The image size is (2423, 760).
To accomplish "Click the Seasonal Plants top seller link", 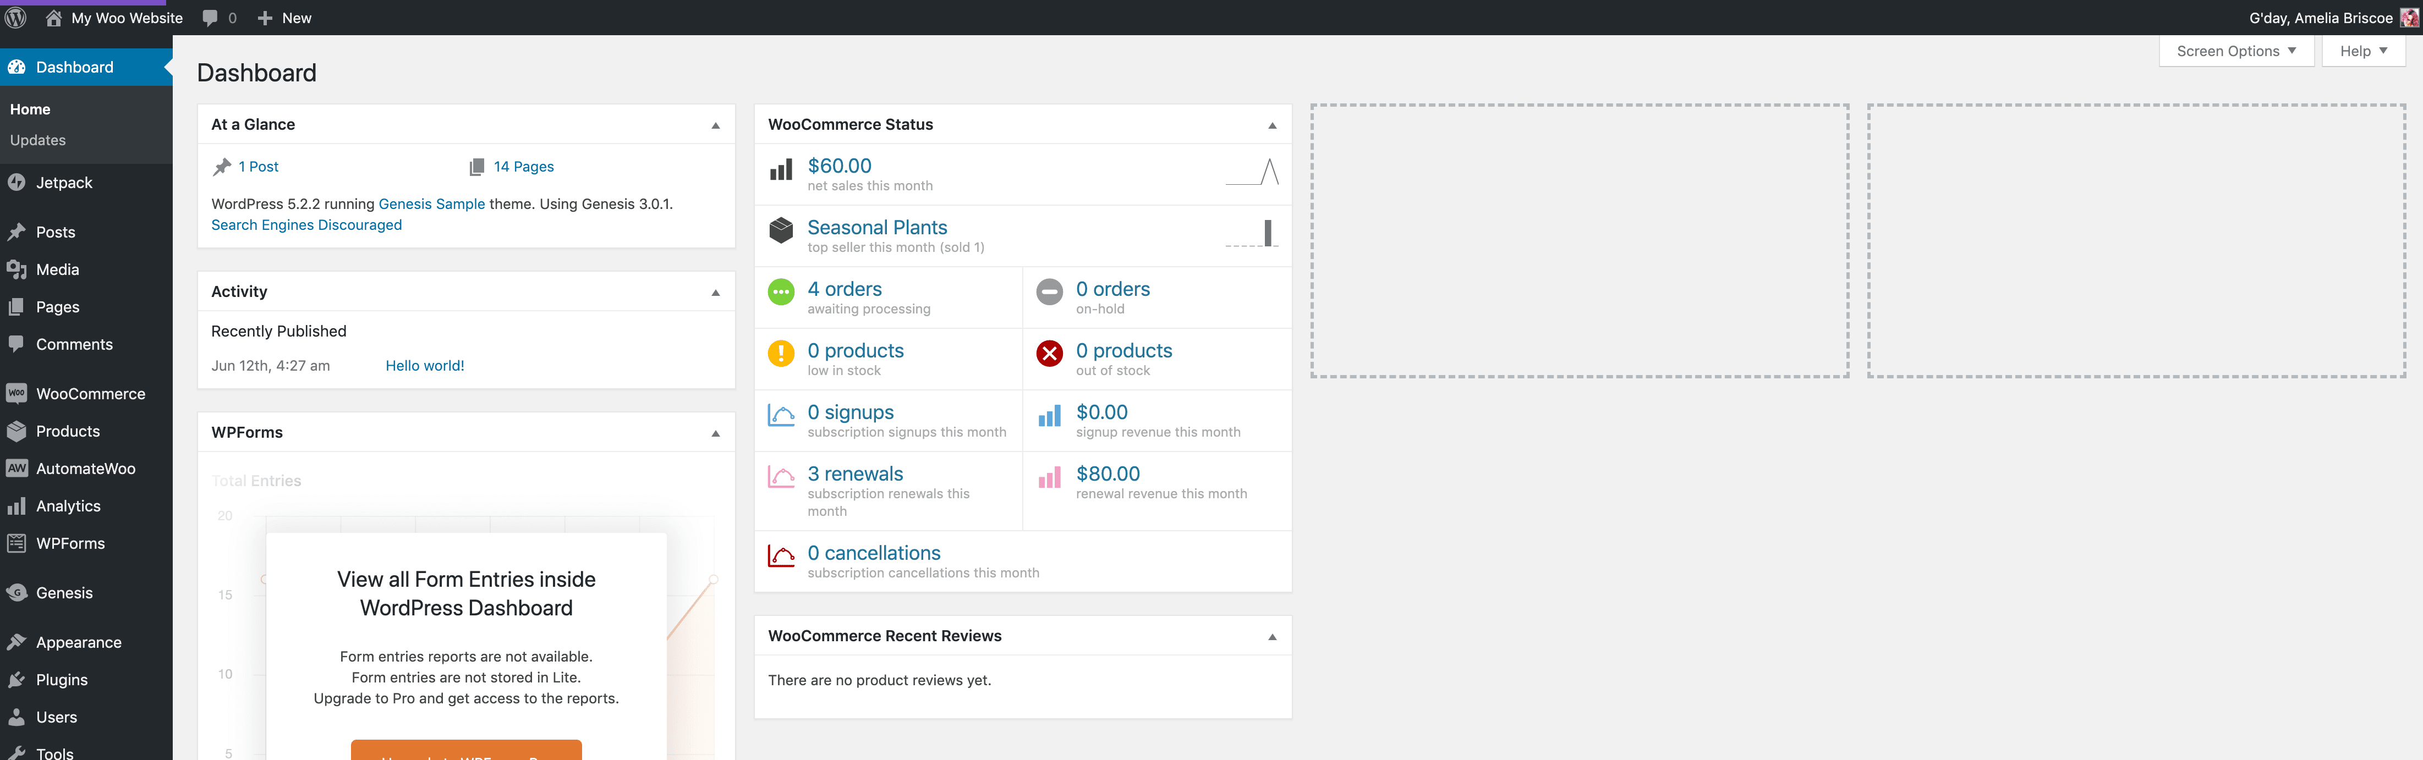I will tap(876, 227).
